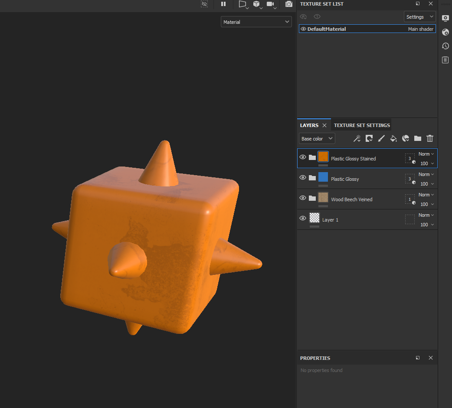Pause the viewport rendering with the pause button

(223, 4)
